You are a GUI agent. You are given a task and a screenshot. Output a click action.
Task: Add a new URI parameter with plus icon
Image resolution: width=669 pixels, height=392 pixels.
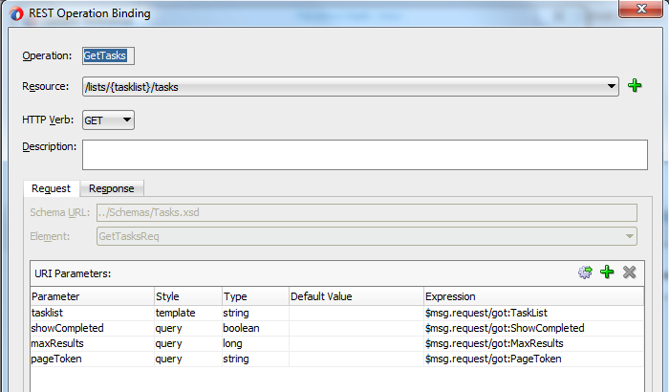click(x=607, y=272)
